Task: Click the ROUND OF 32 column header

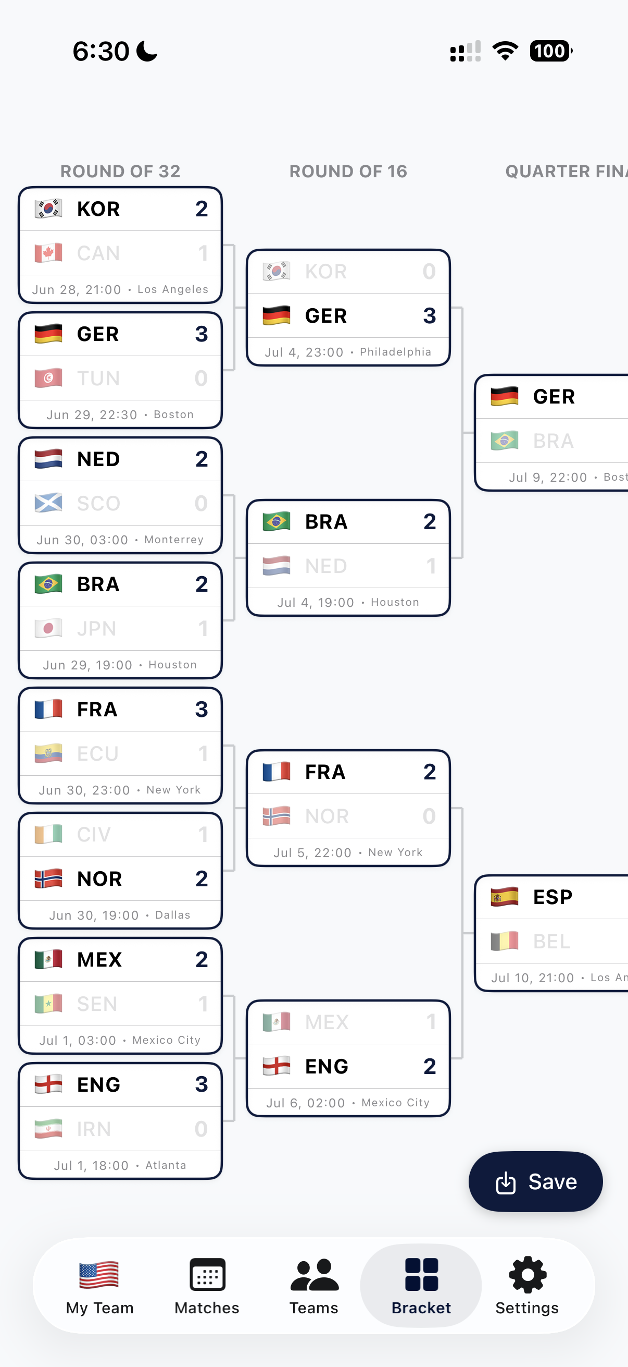Action: tap(120, 171)
